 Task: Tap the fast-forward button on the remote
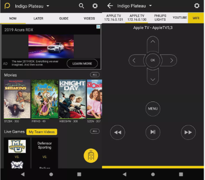(x=188, y=132)
